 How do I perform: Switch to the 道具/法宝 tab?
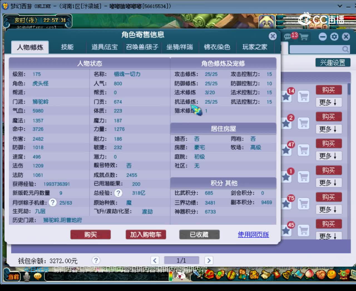[105, 47]
